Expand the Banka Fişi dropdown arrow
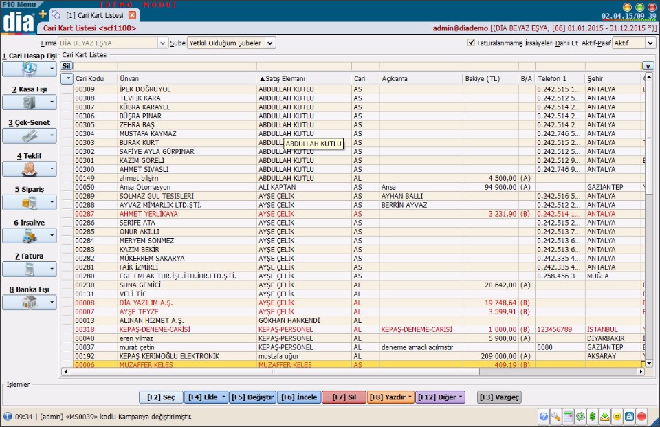This screenshot has height=427, width=660. click(52, 303)
